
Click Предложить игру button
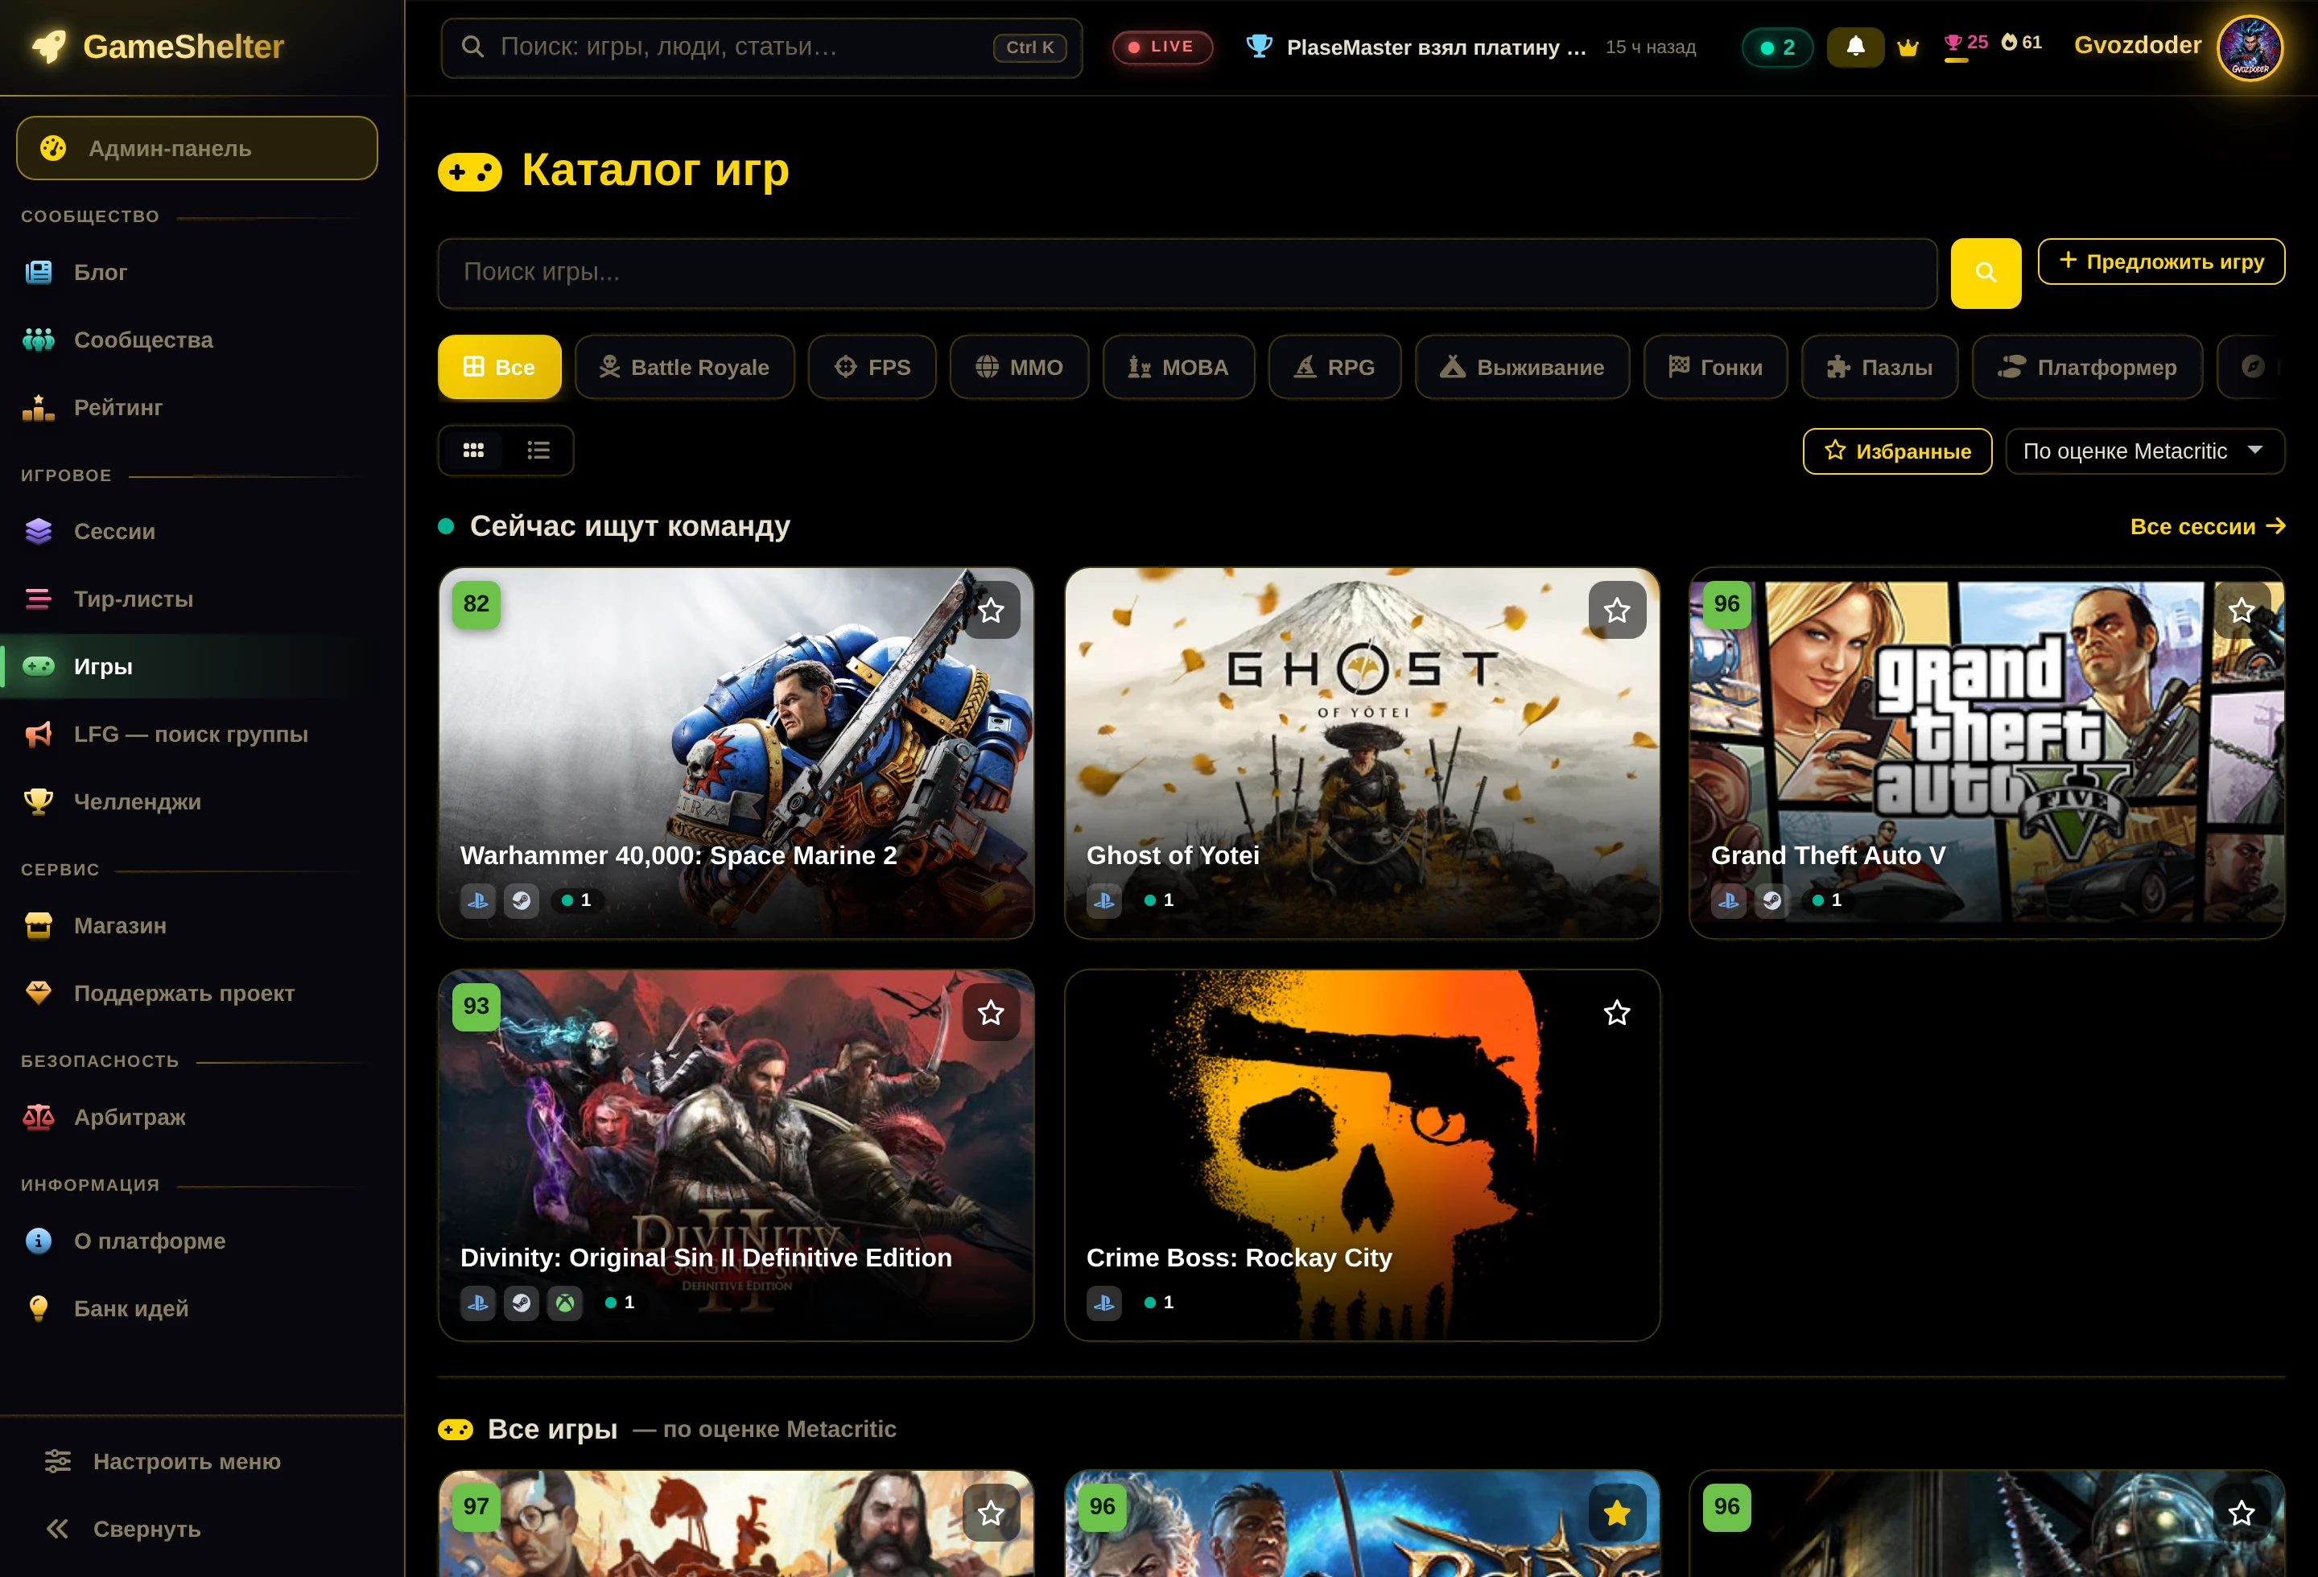(x=2160, y=261)
